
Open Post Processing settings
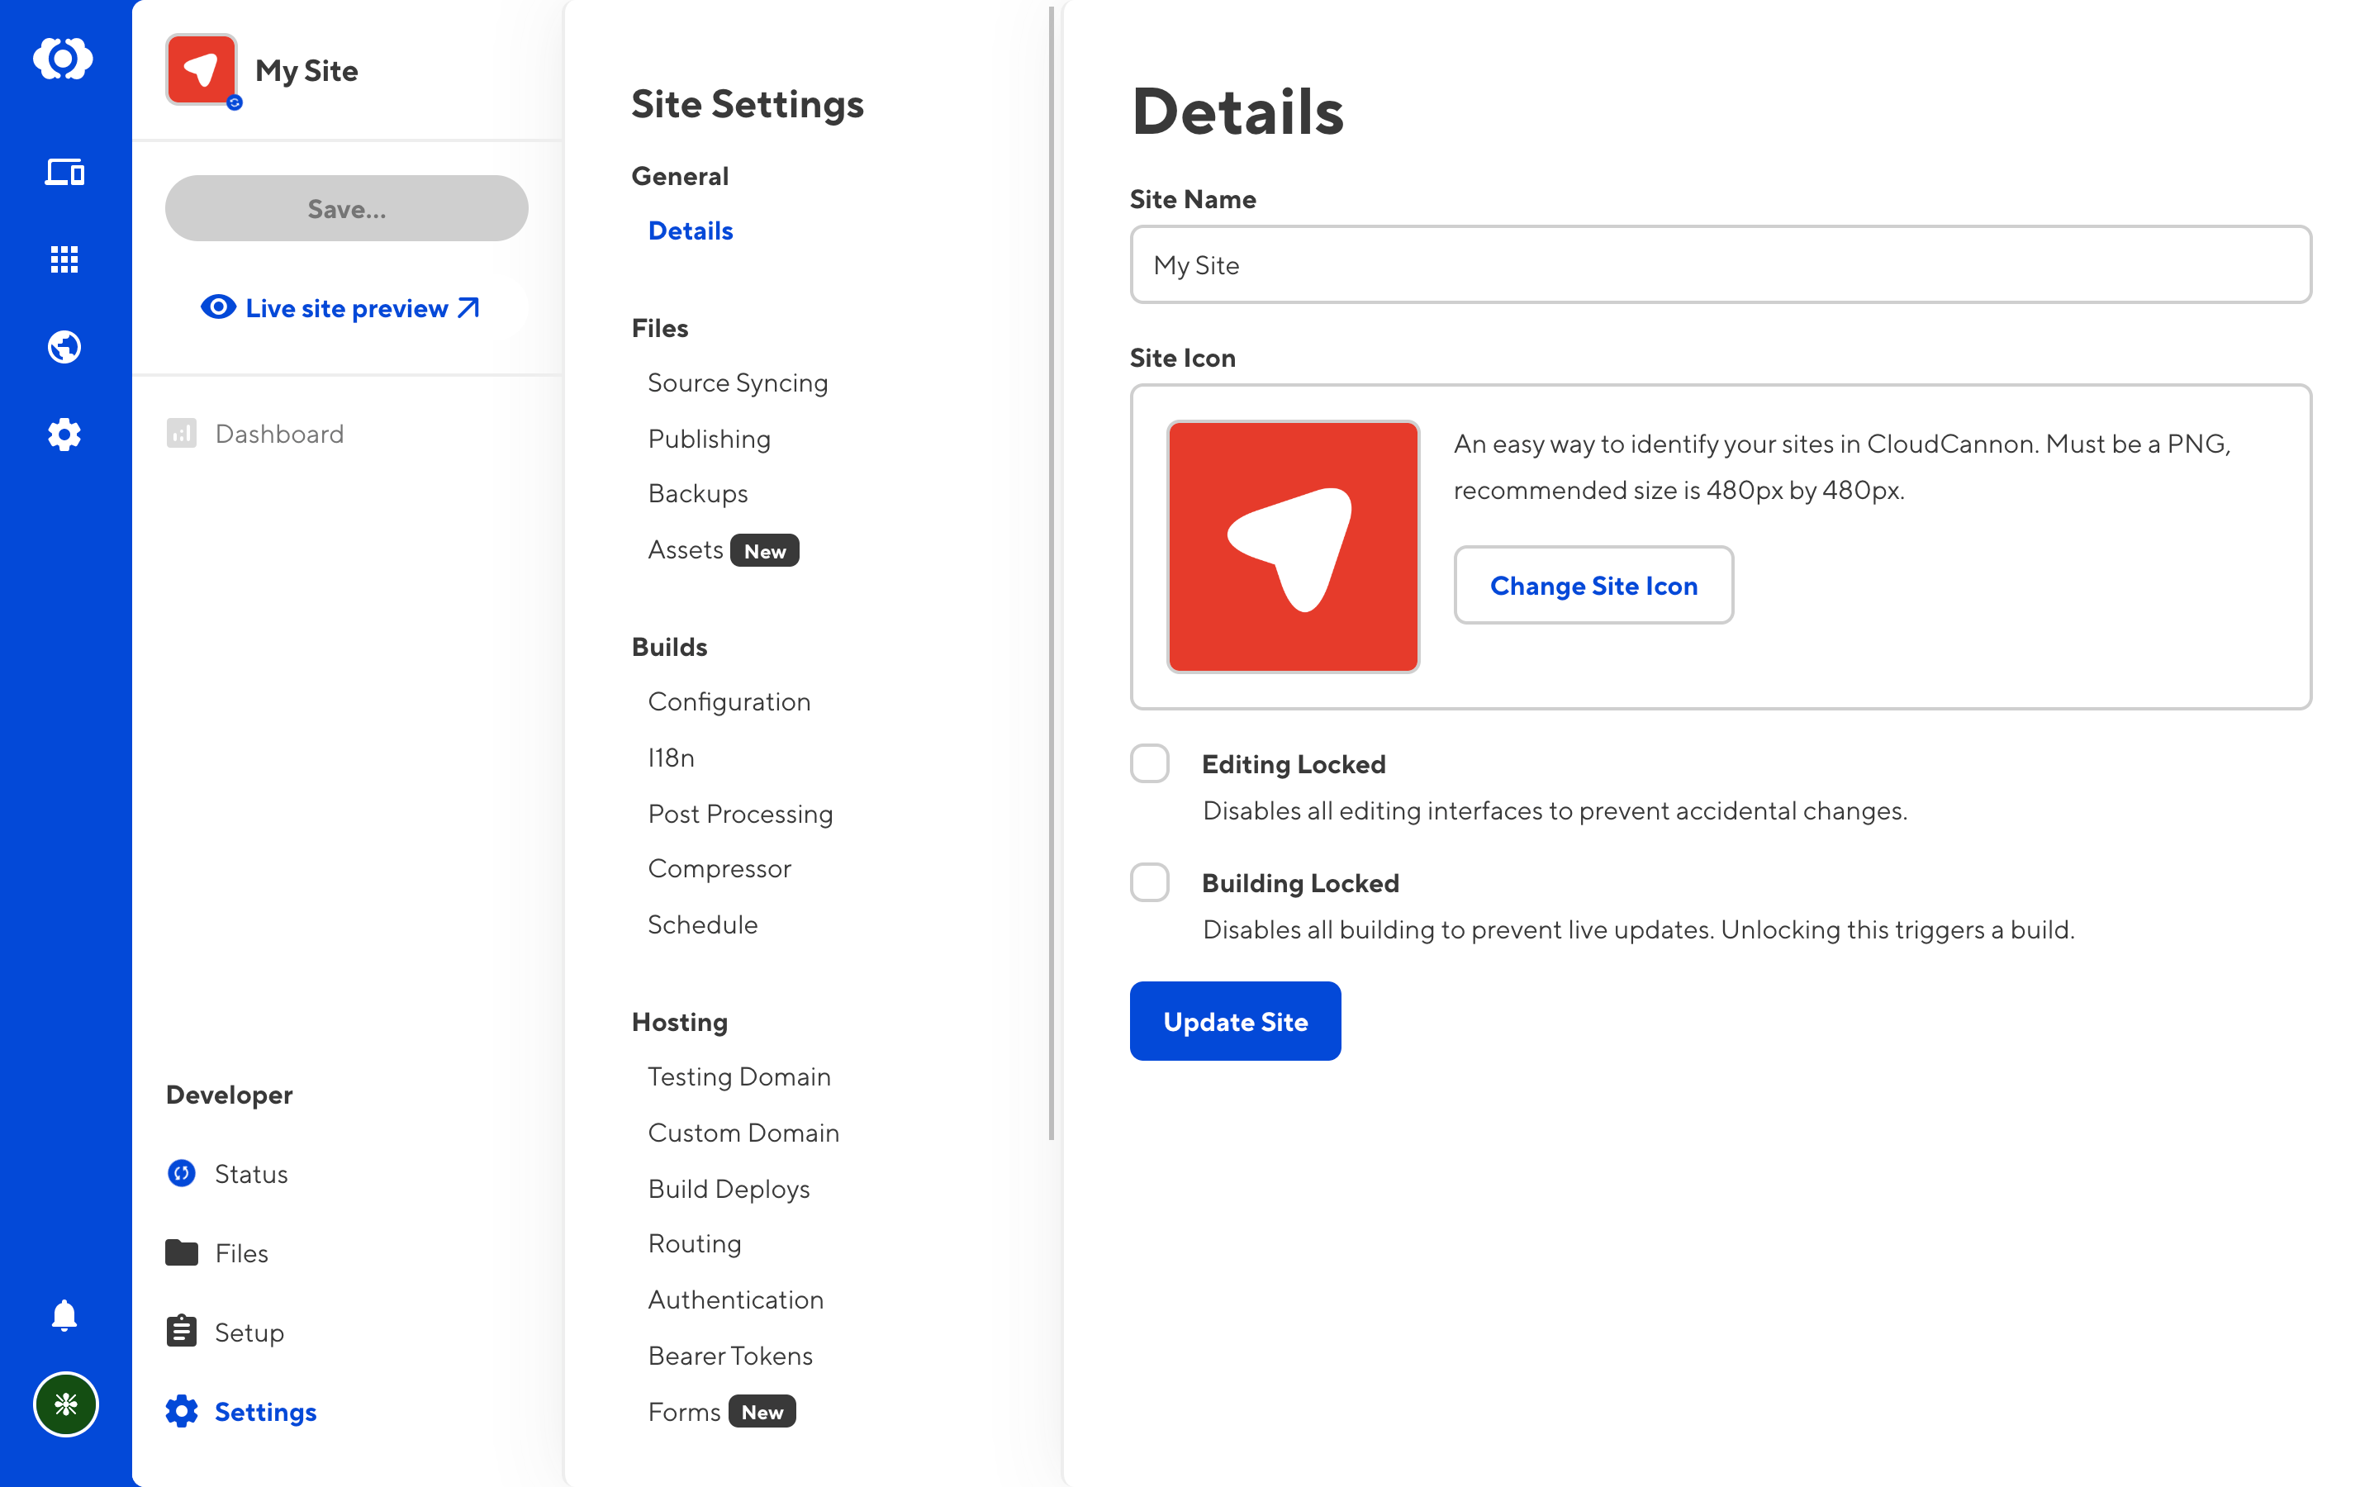[740, 814]
